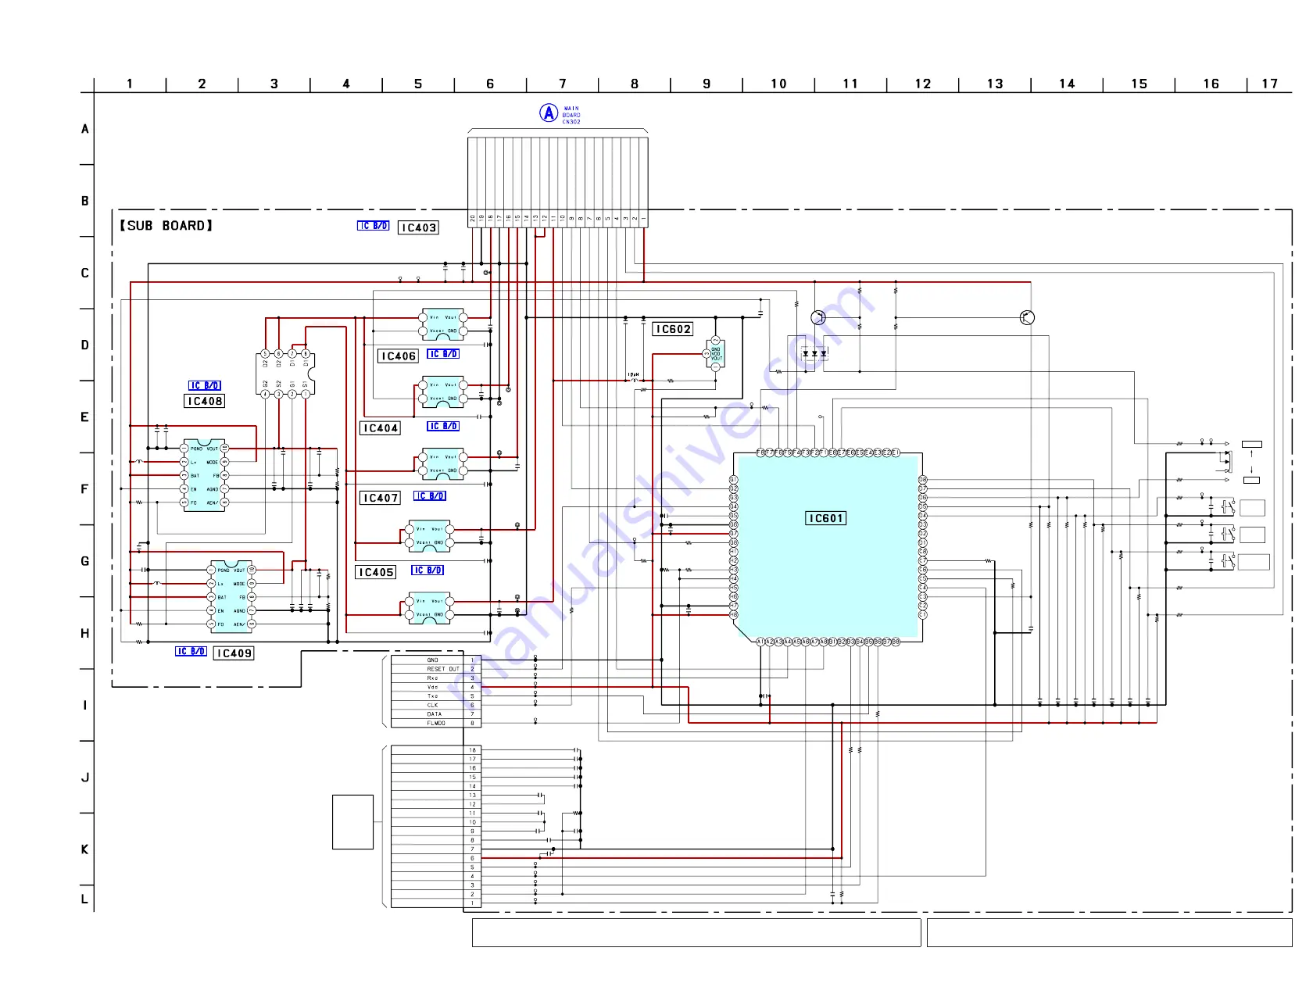The height and width of the screenshot is (987, 1313).
Task: Select the IC409 label
Action: 234,653
